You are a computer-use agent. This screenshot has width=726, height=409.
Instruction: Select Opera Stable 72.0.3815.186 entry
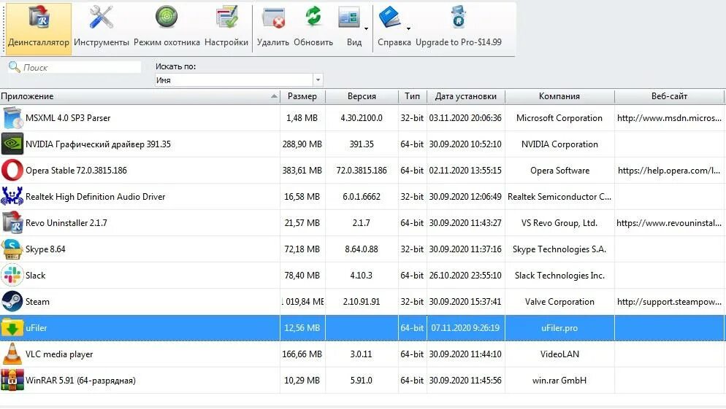point(77,170)
